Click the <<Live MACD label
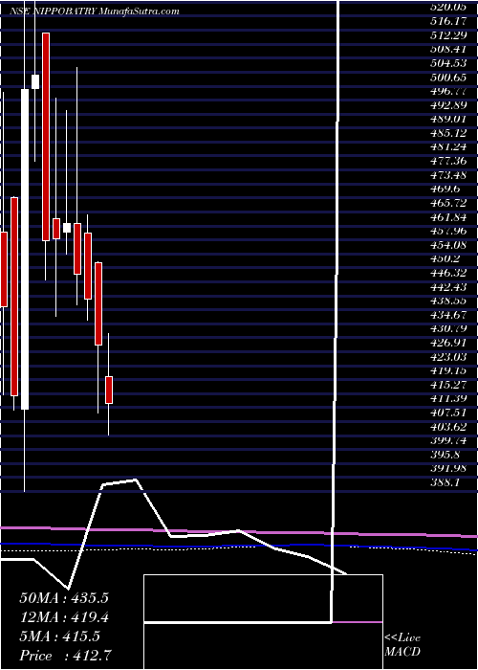 tap(402, 645)
